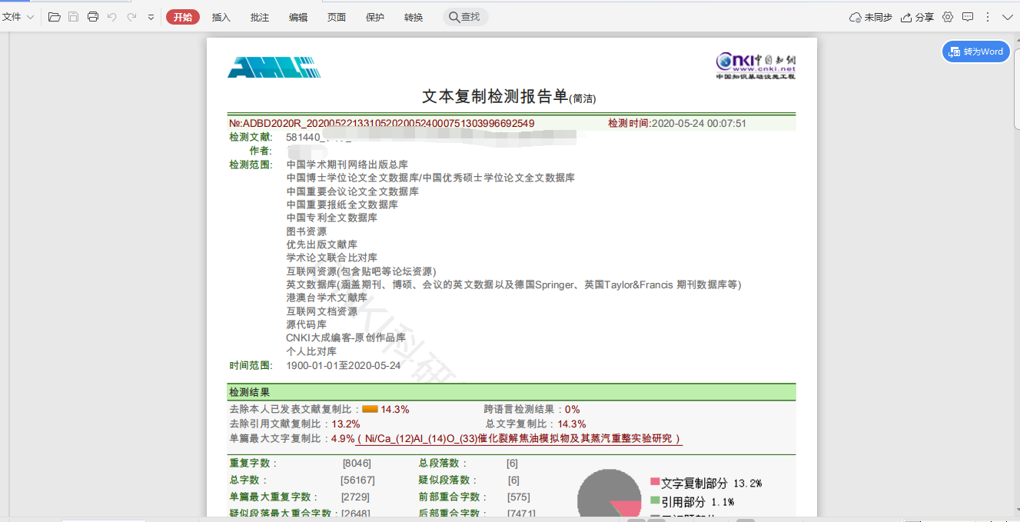Click the pink 文字复制部分 legend swatch
1020x522 pixels.
click(655, 483)
